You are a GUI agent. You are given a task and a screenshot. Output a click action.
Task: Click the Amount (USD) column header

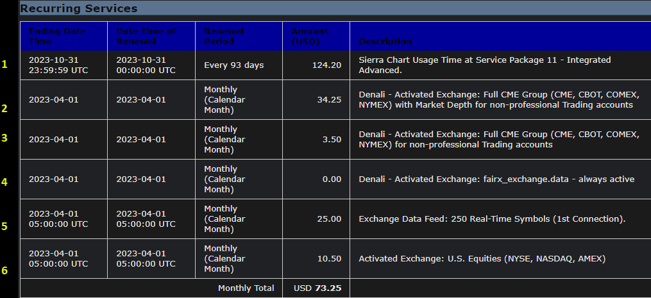(x=309, y=37)
